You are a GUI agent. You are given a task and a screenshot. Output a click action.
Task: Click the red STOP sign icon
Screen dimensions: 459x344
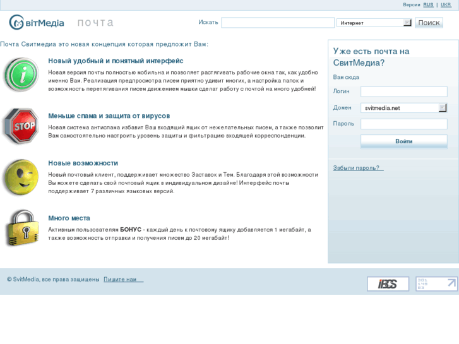(x=21, y=126)
